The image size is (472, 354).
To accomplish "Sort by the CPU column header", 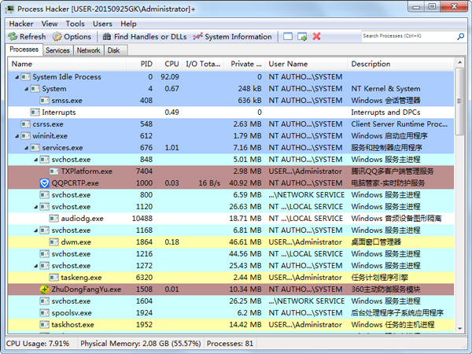I will 171,64.
